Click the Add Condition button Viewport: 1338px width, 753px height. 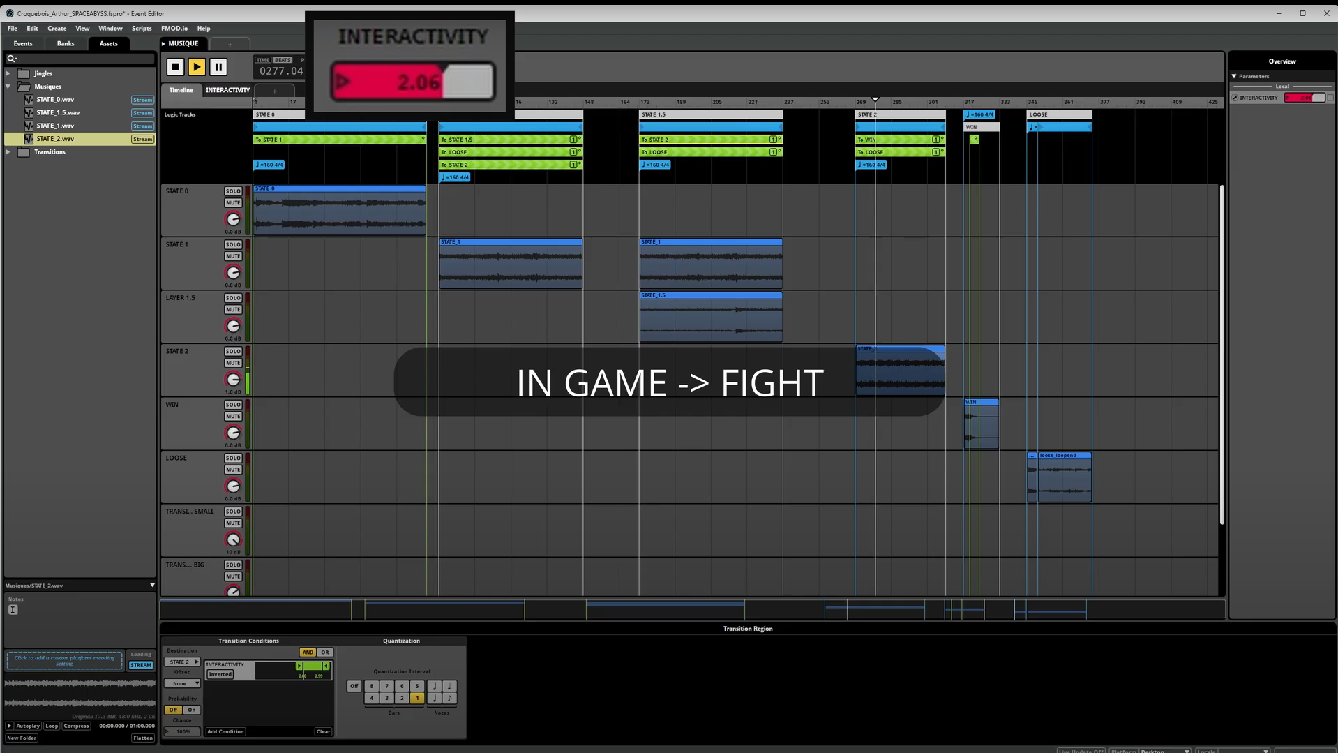point(225,731)
